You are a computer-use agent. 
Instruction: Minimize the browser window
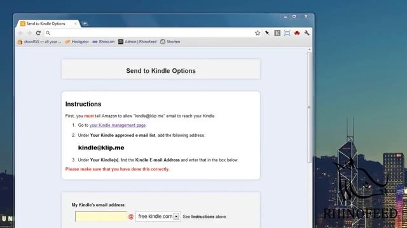click(x=286, y=17)
